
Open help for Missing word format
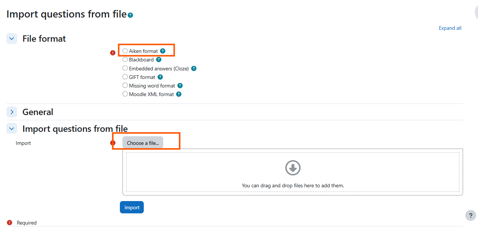coord(180,86)
